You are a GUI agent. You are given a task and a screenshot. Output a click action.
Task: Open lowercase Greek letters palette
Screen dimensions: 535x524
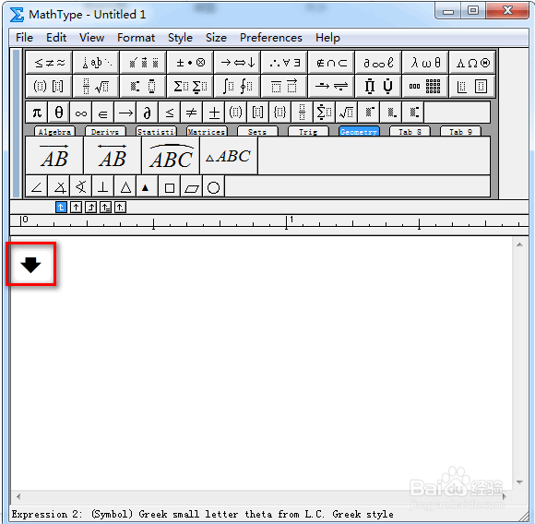coord(425,63)
